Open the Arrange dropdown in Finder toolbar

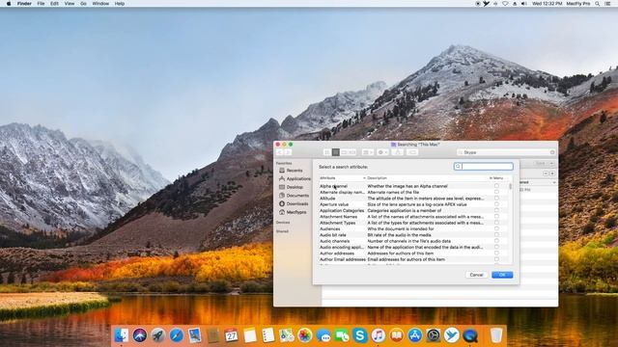pos(368,152)
